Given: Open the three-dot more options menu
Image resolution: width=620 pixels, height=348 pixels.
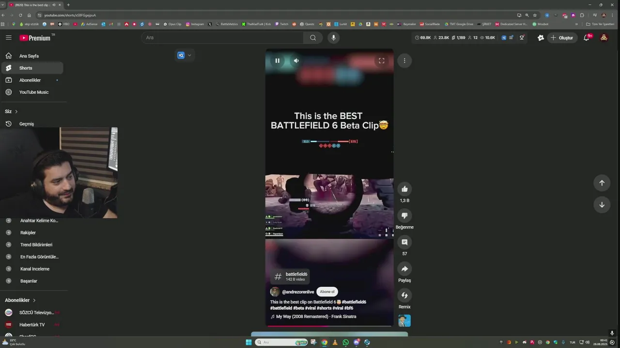Looking at the screenshot, I should click(x=404, y=61).
